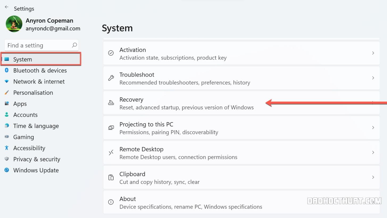
Task: Open the Activation settings title
Action: pyautogui.click(x=132, y=50)
